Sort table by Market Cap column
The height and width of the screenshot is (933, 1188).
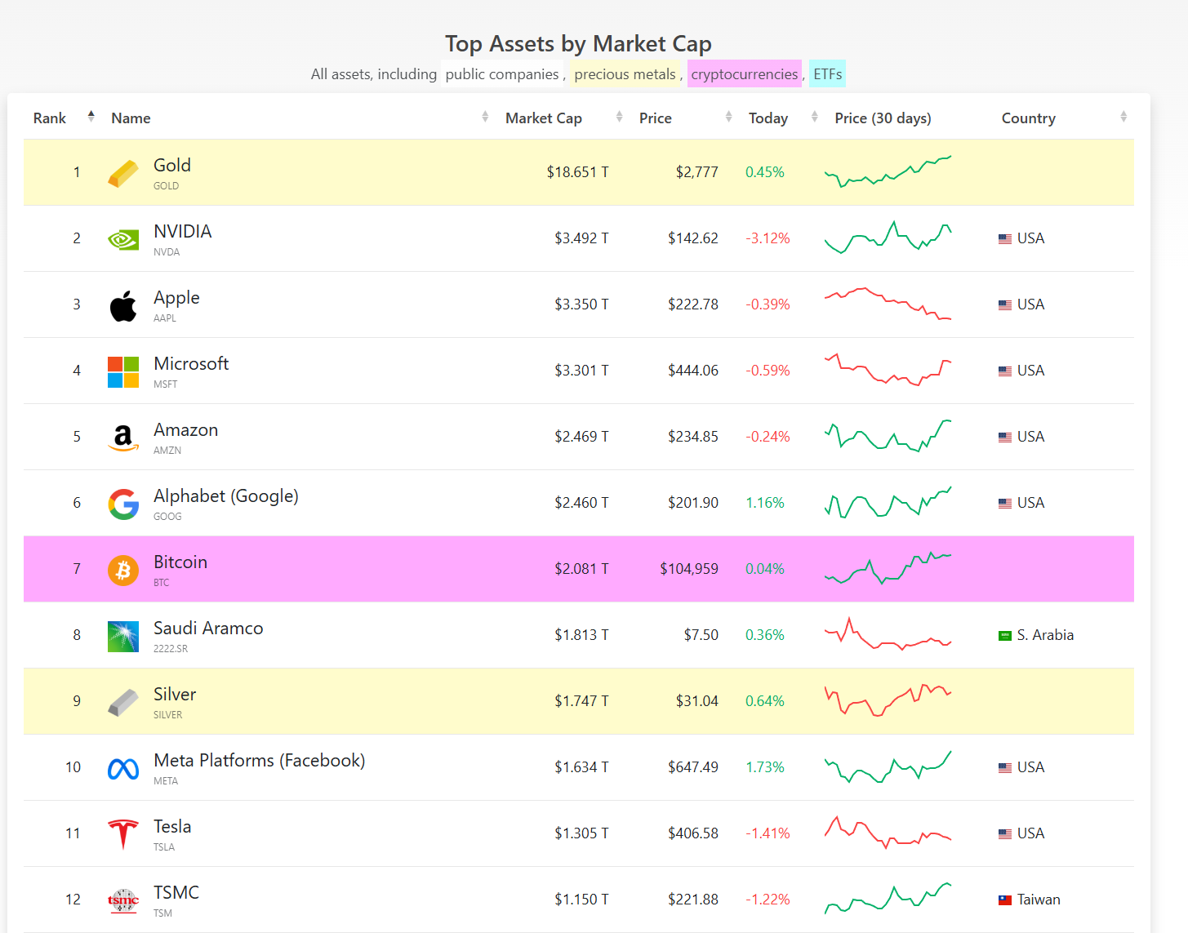pyautogui.click(x=544, y=118)
